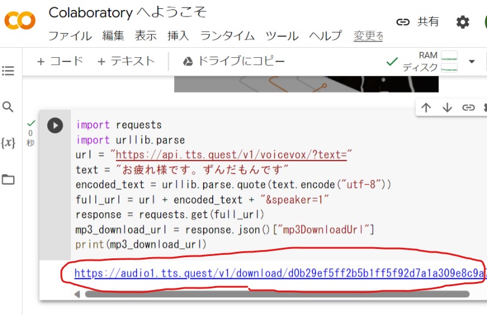Add a new code cell with + コード
This screenshot has height=315, width=487.
tap(60, 61)
